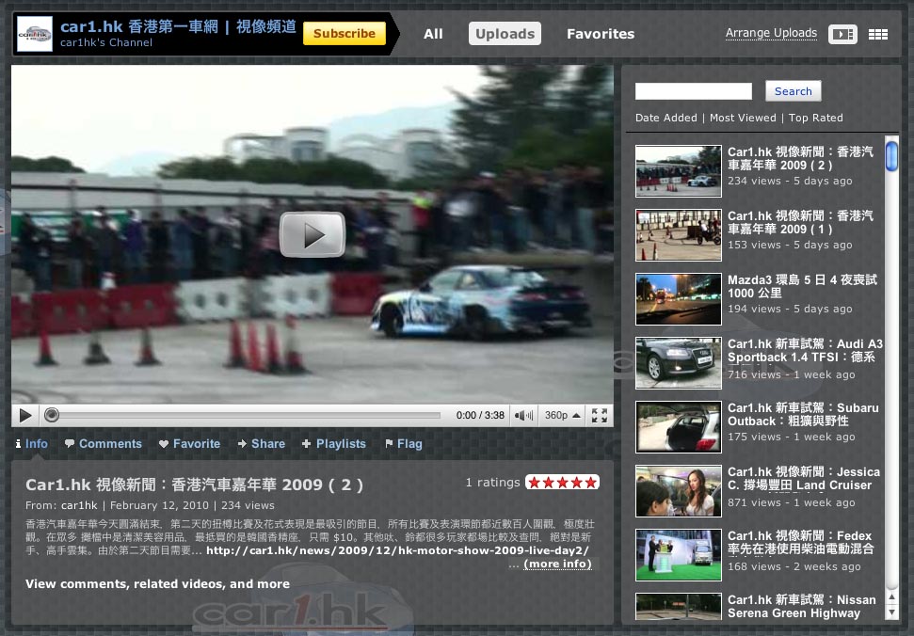
Task: Click the car1.hk channel avatar logo
Action: (35, 34)
